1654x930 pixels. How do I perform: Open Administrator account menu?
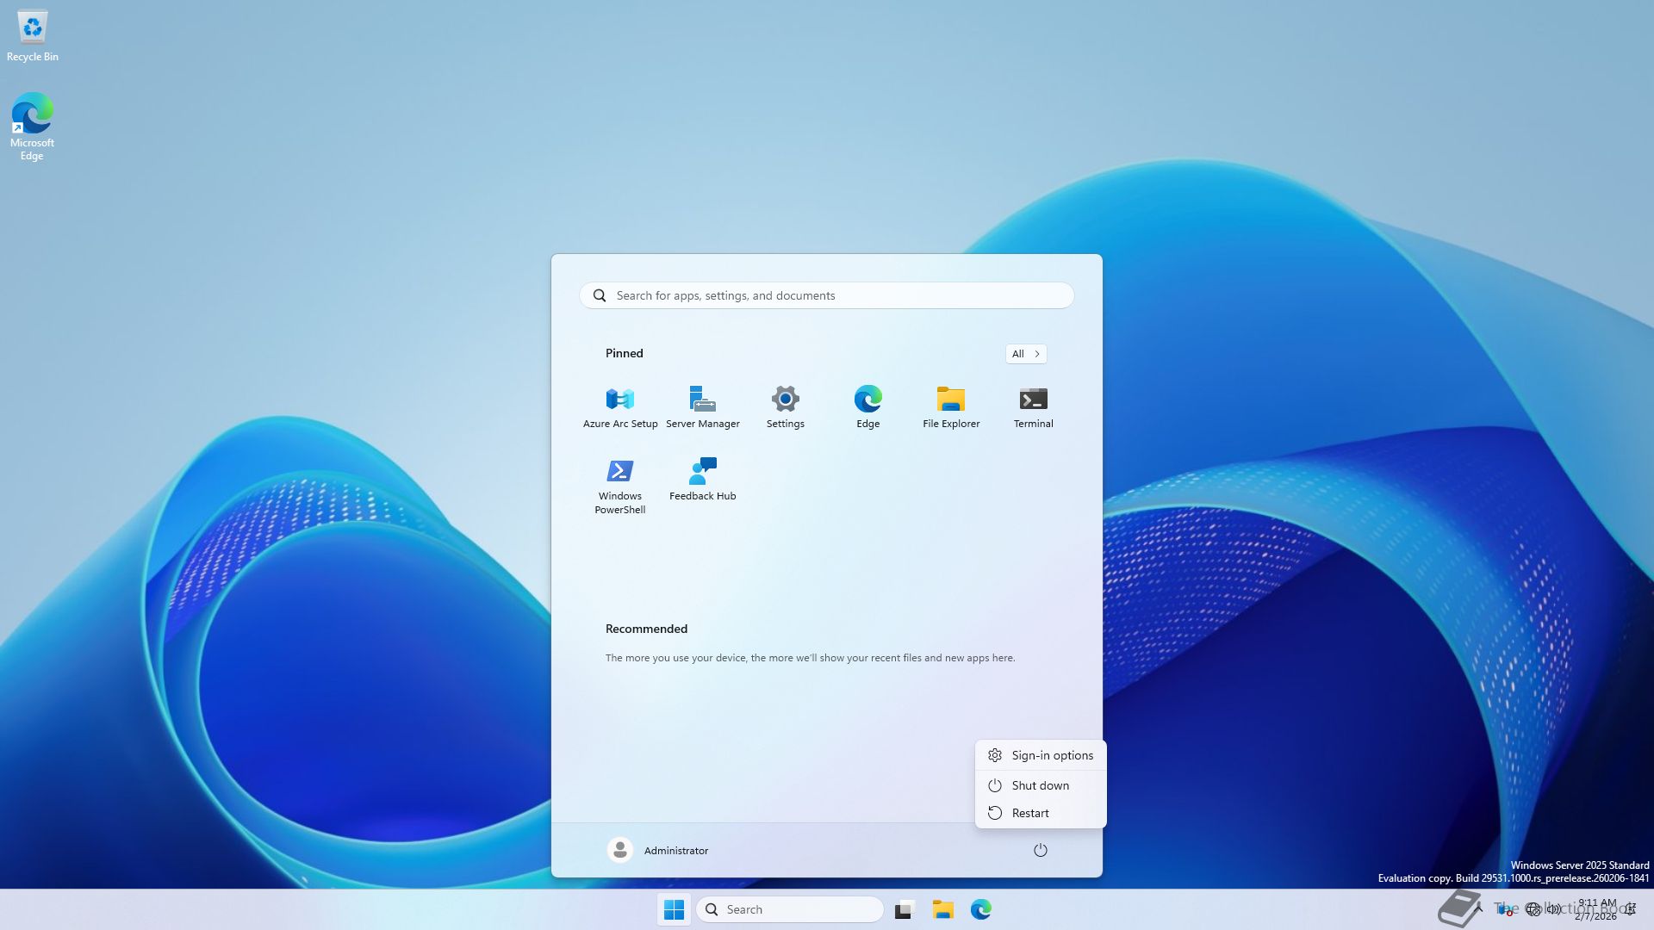[x=658, y=850]
